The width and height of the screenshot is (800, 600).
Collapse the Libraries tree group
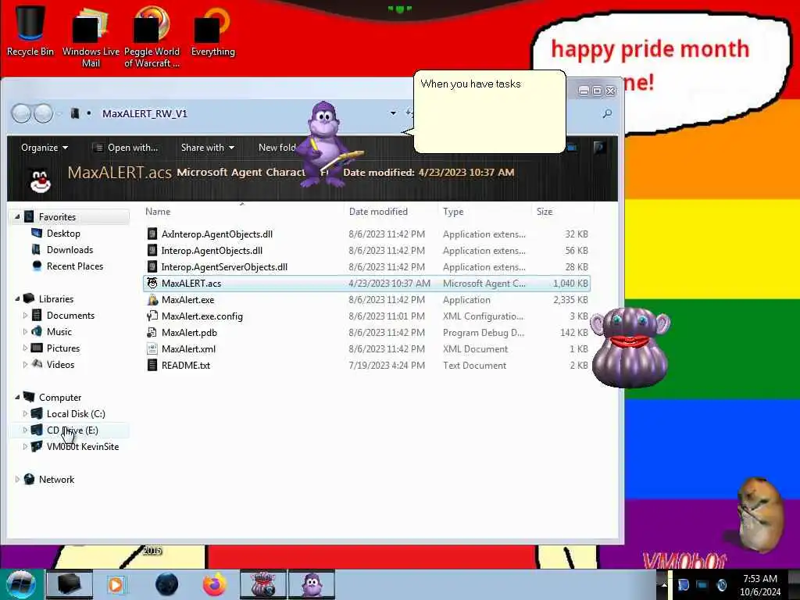click(x=17, y=299)
